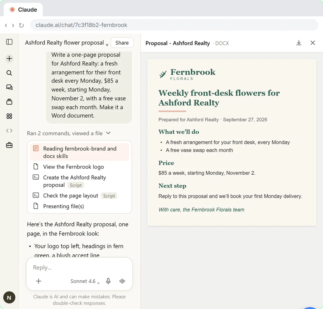323x309 pixels.
Task: Click the Prepared for Ashford Realty date line
Action: point(213,120)
